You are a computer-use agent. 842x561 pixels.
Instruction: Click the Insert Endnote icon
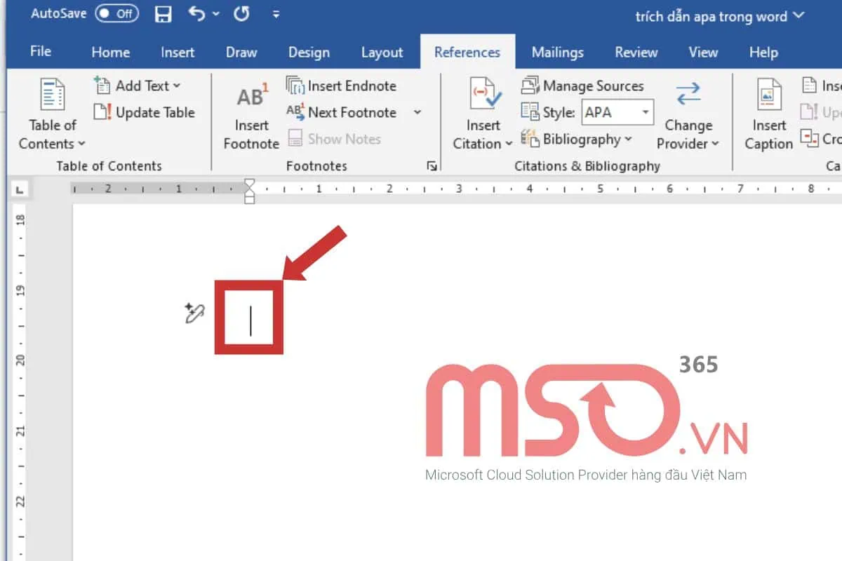[294, 86]
